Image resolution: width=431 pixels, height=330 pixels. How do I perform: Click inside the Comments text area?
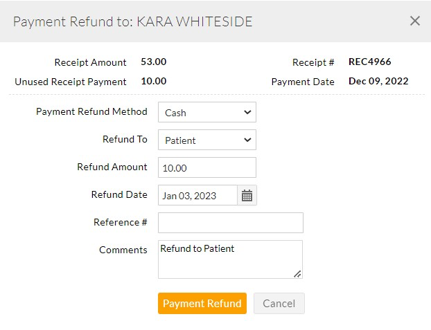click(x=231, y=259)
